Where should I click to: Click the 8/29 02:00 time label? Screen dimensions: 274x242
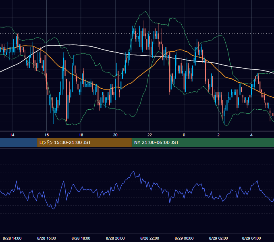coord(218,238)
